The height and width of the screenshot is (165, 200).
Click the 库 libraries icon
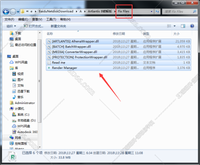(12, 68)
